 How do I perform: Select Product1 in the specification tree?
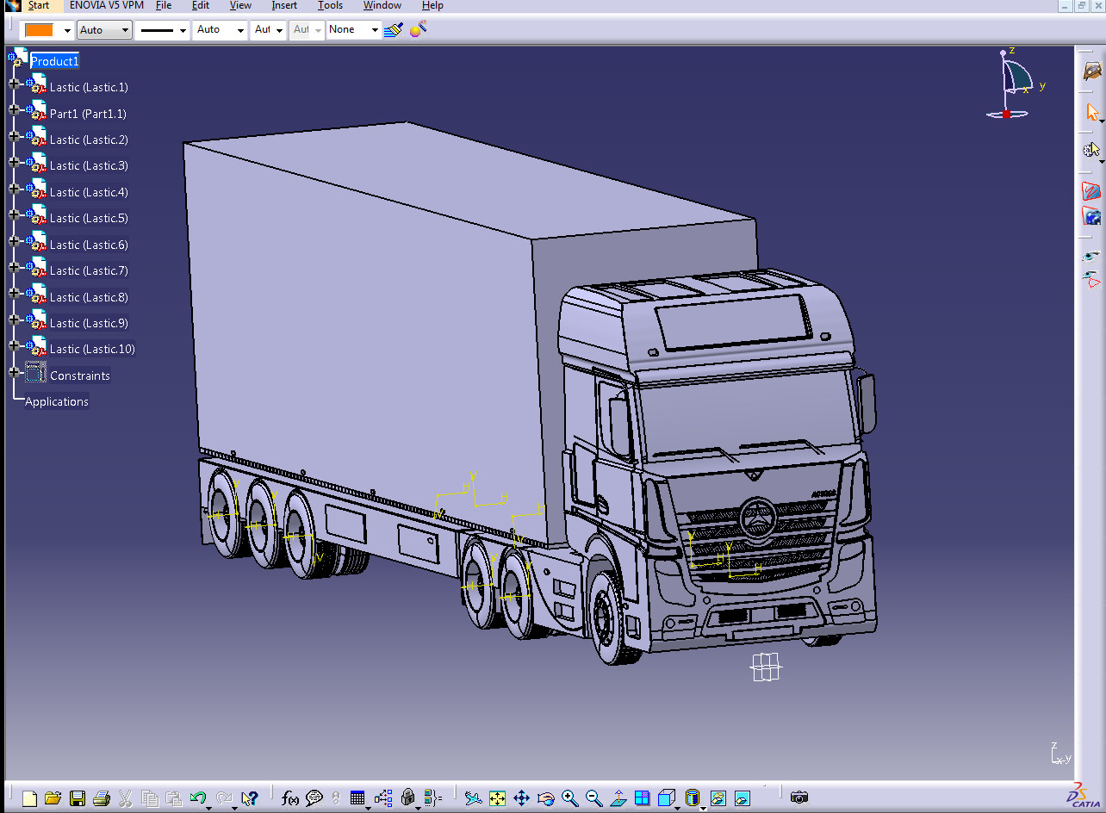(55, 61)
